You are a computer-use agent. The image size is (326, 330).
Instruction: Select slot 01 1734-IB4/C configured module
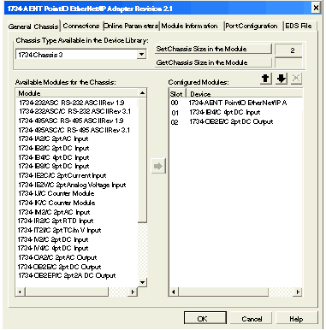click(x=235, y=112)
